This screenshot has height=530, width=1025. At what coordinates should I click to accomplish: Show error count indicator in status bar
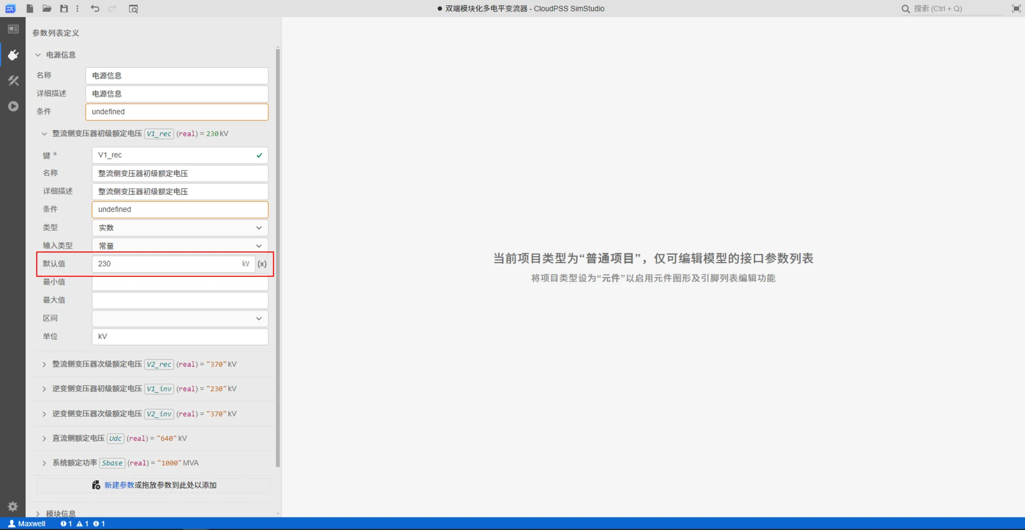[66, 524]
